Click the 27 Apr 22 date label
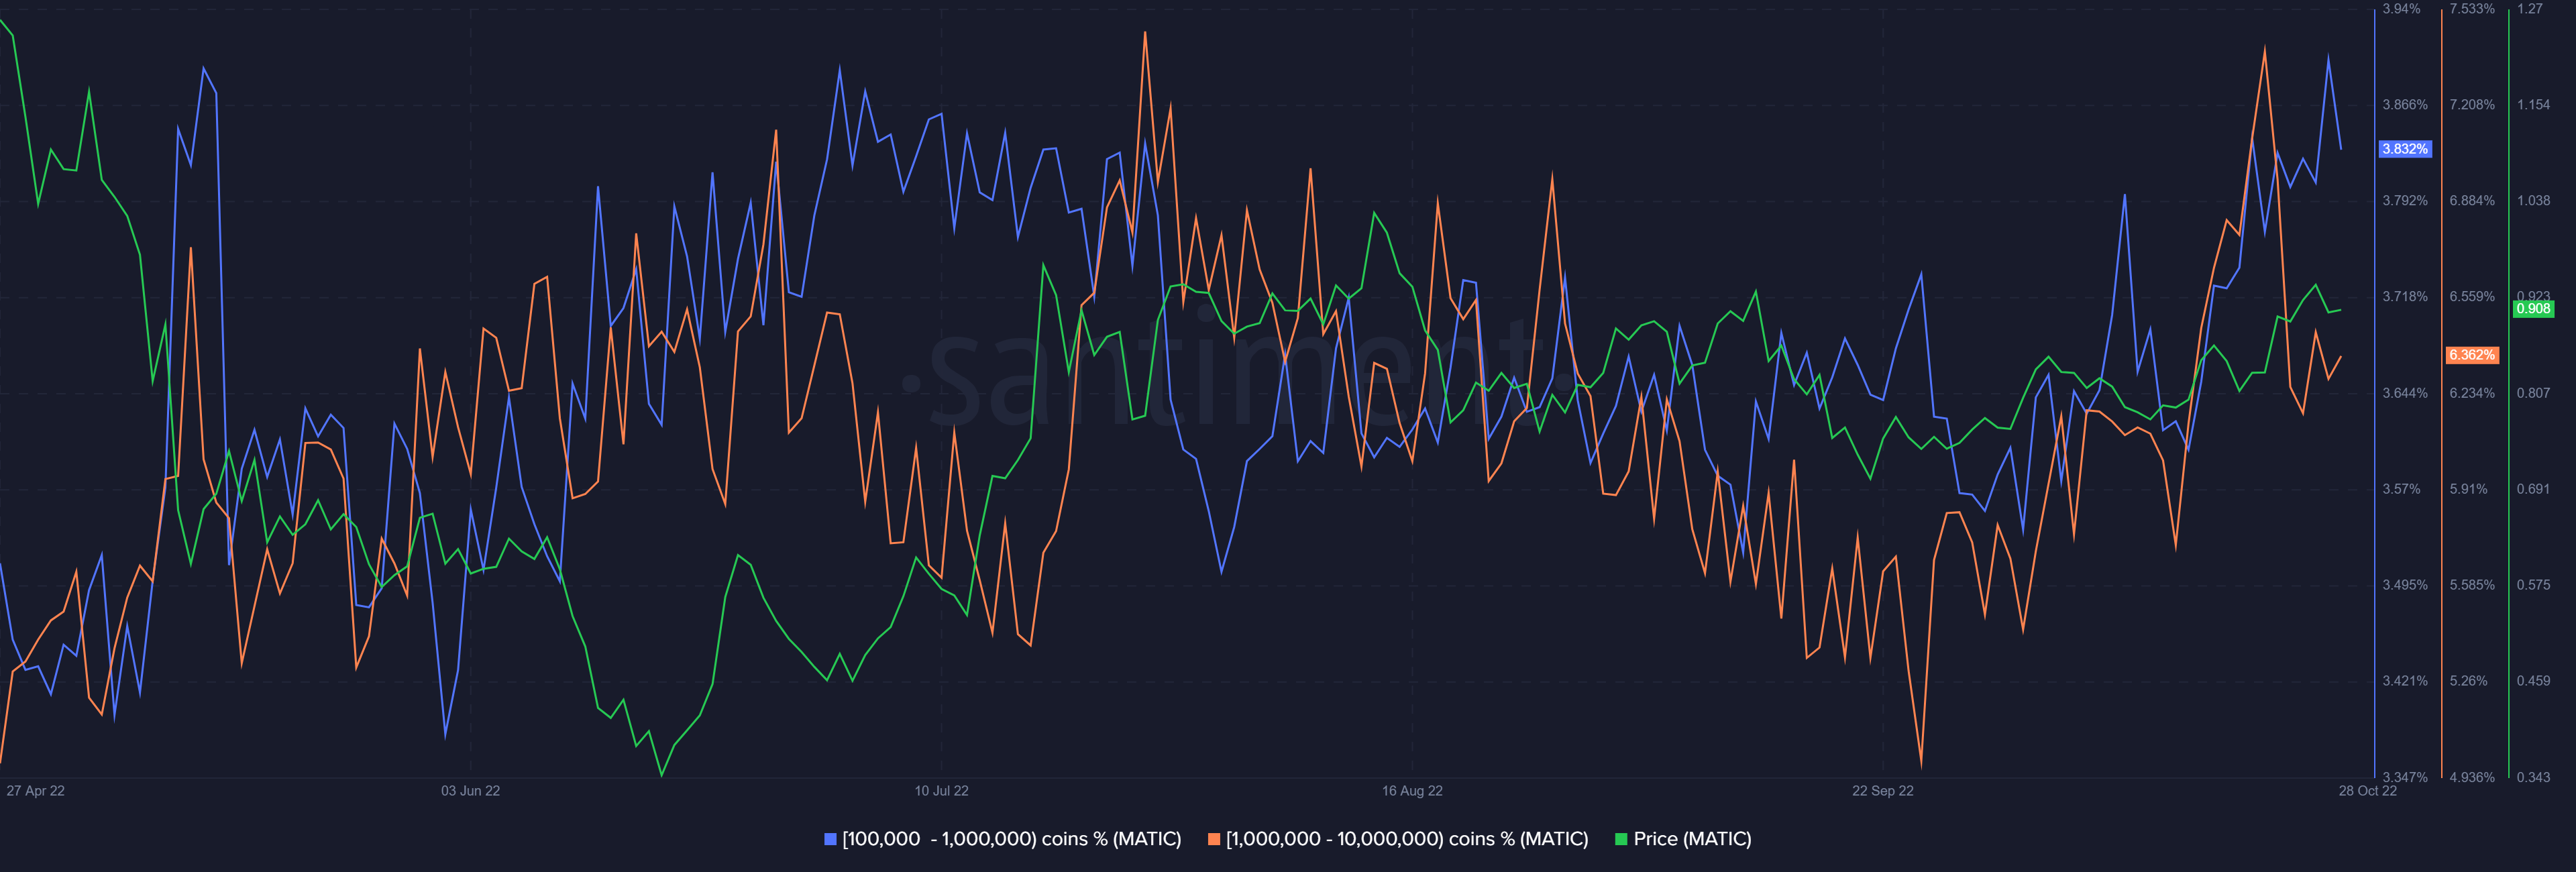The height and width of the screenshot is (872, 2576). point(36,791)
